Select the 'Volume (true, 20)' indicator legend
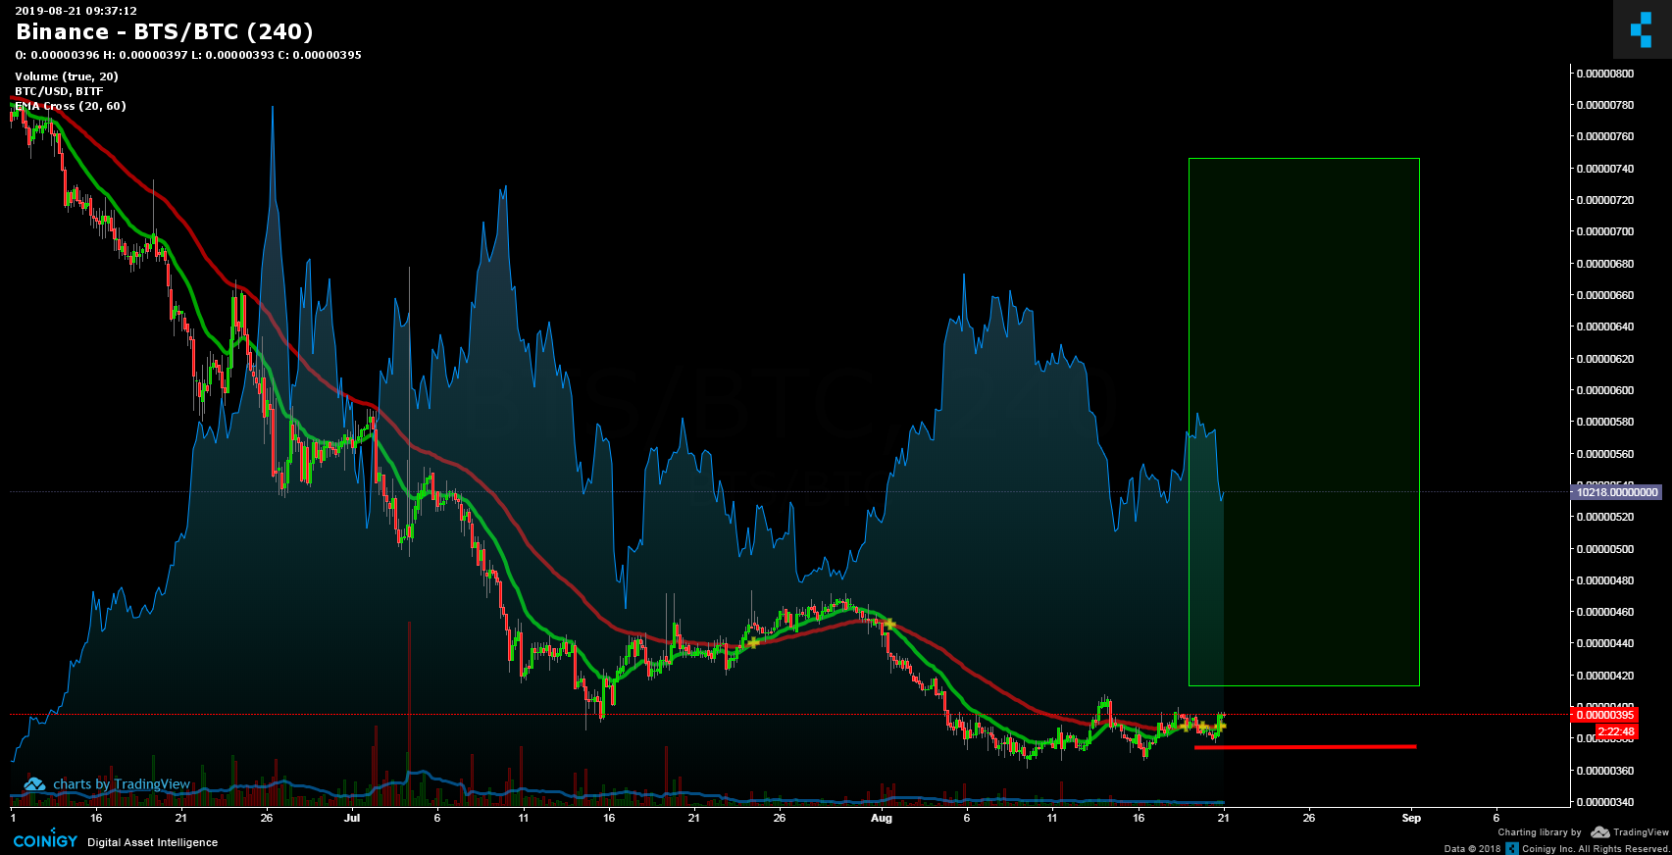The height and width of the screenshot is (855, 1672). click(x=67, y=76)
